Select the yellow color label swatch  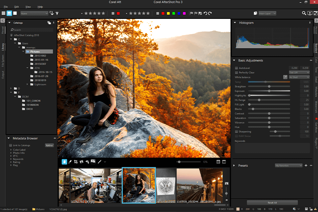(x=168, y=13)
